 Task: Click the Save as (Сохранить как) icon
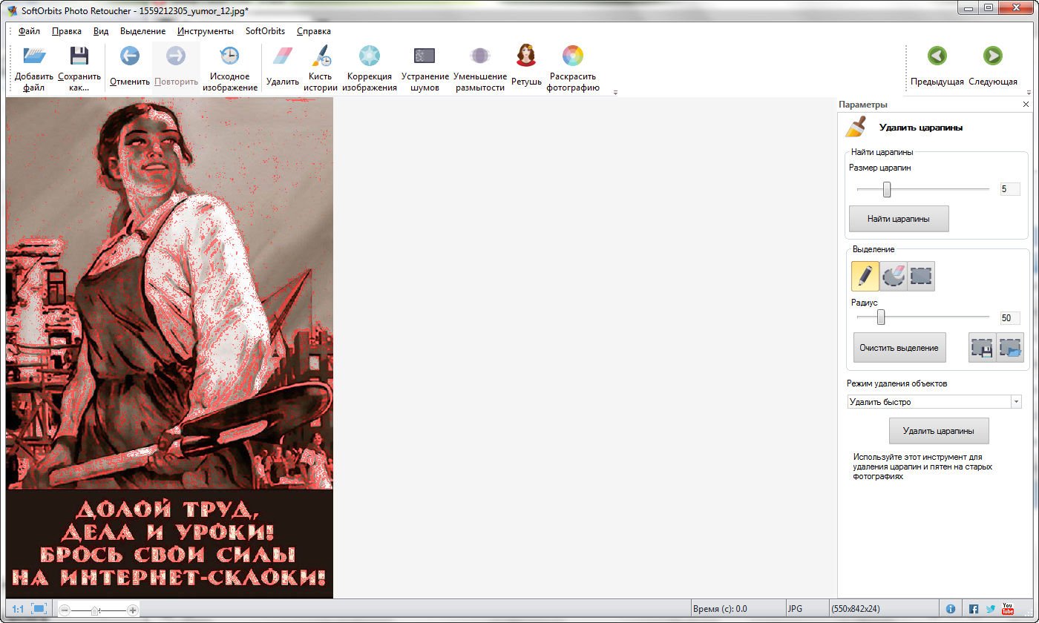(x=79, y=56)
